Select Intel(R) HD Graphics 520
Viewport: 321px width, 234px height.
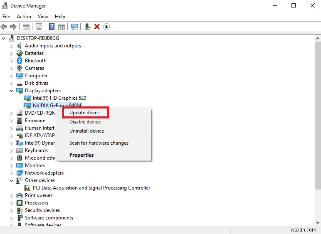point(59,98)
